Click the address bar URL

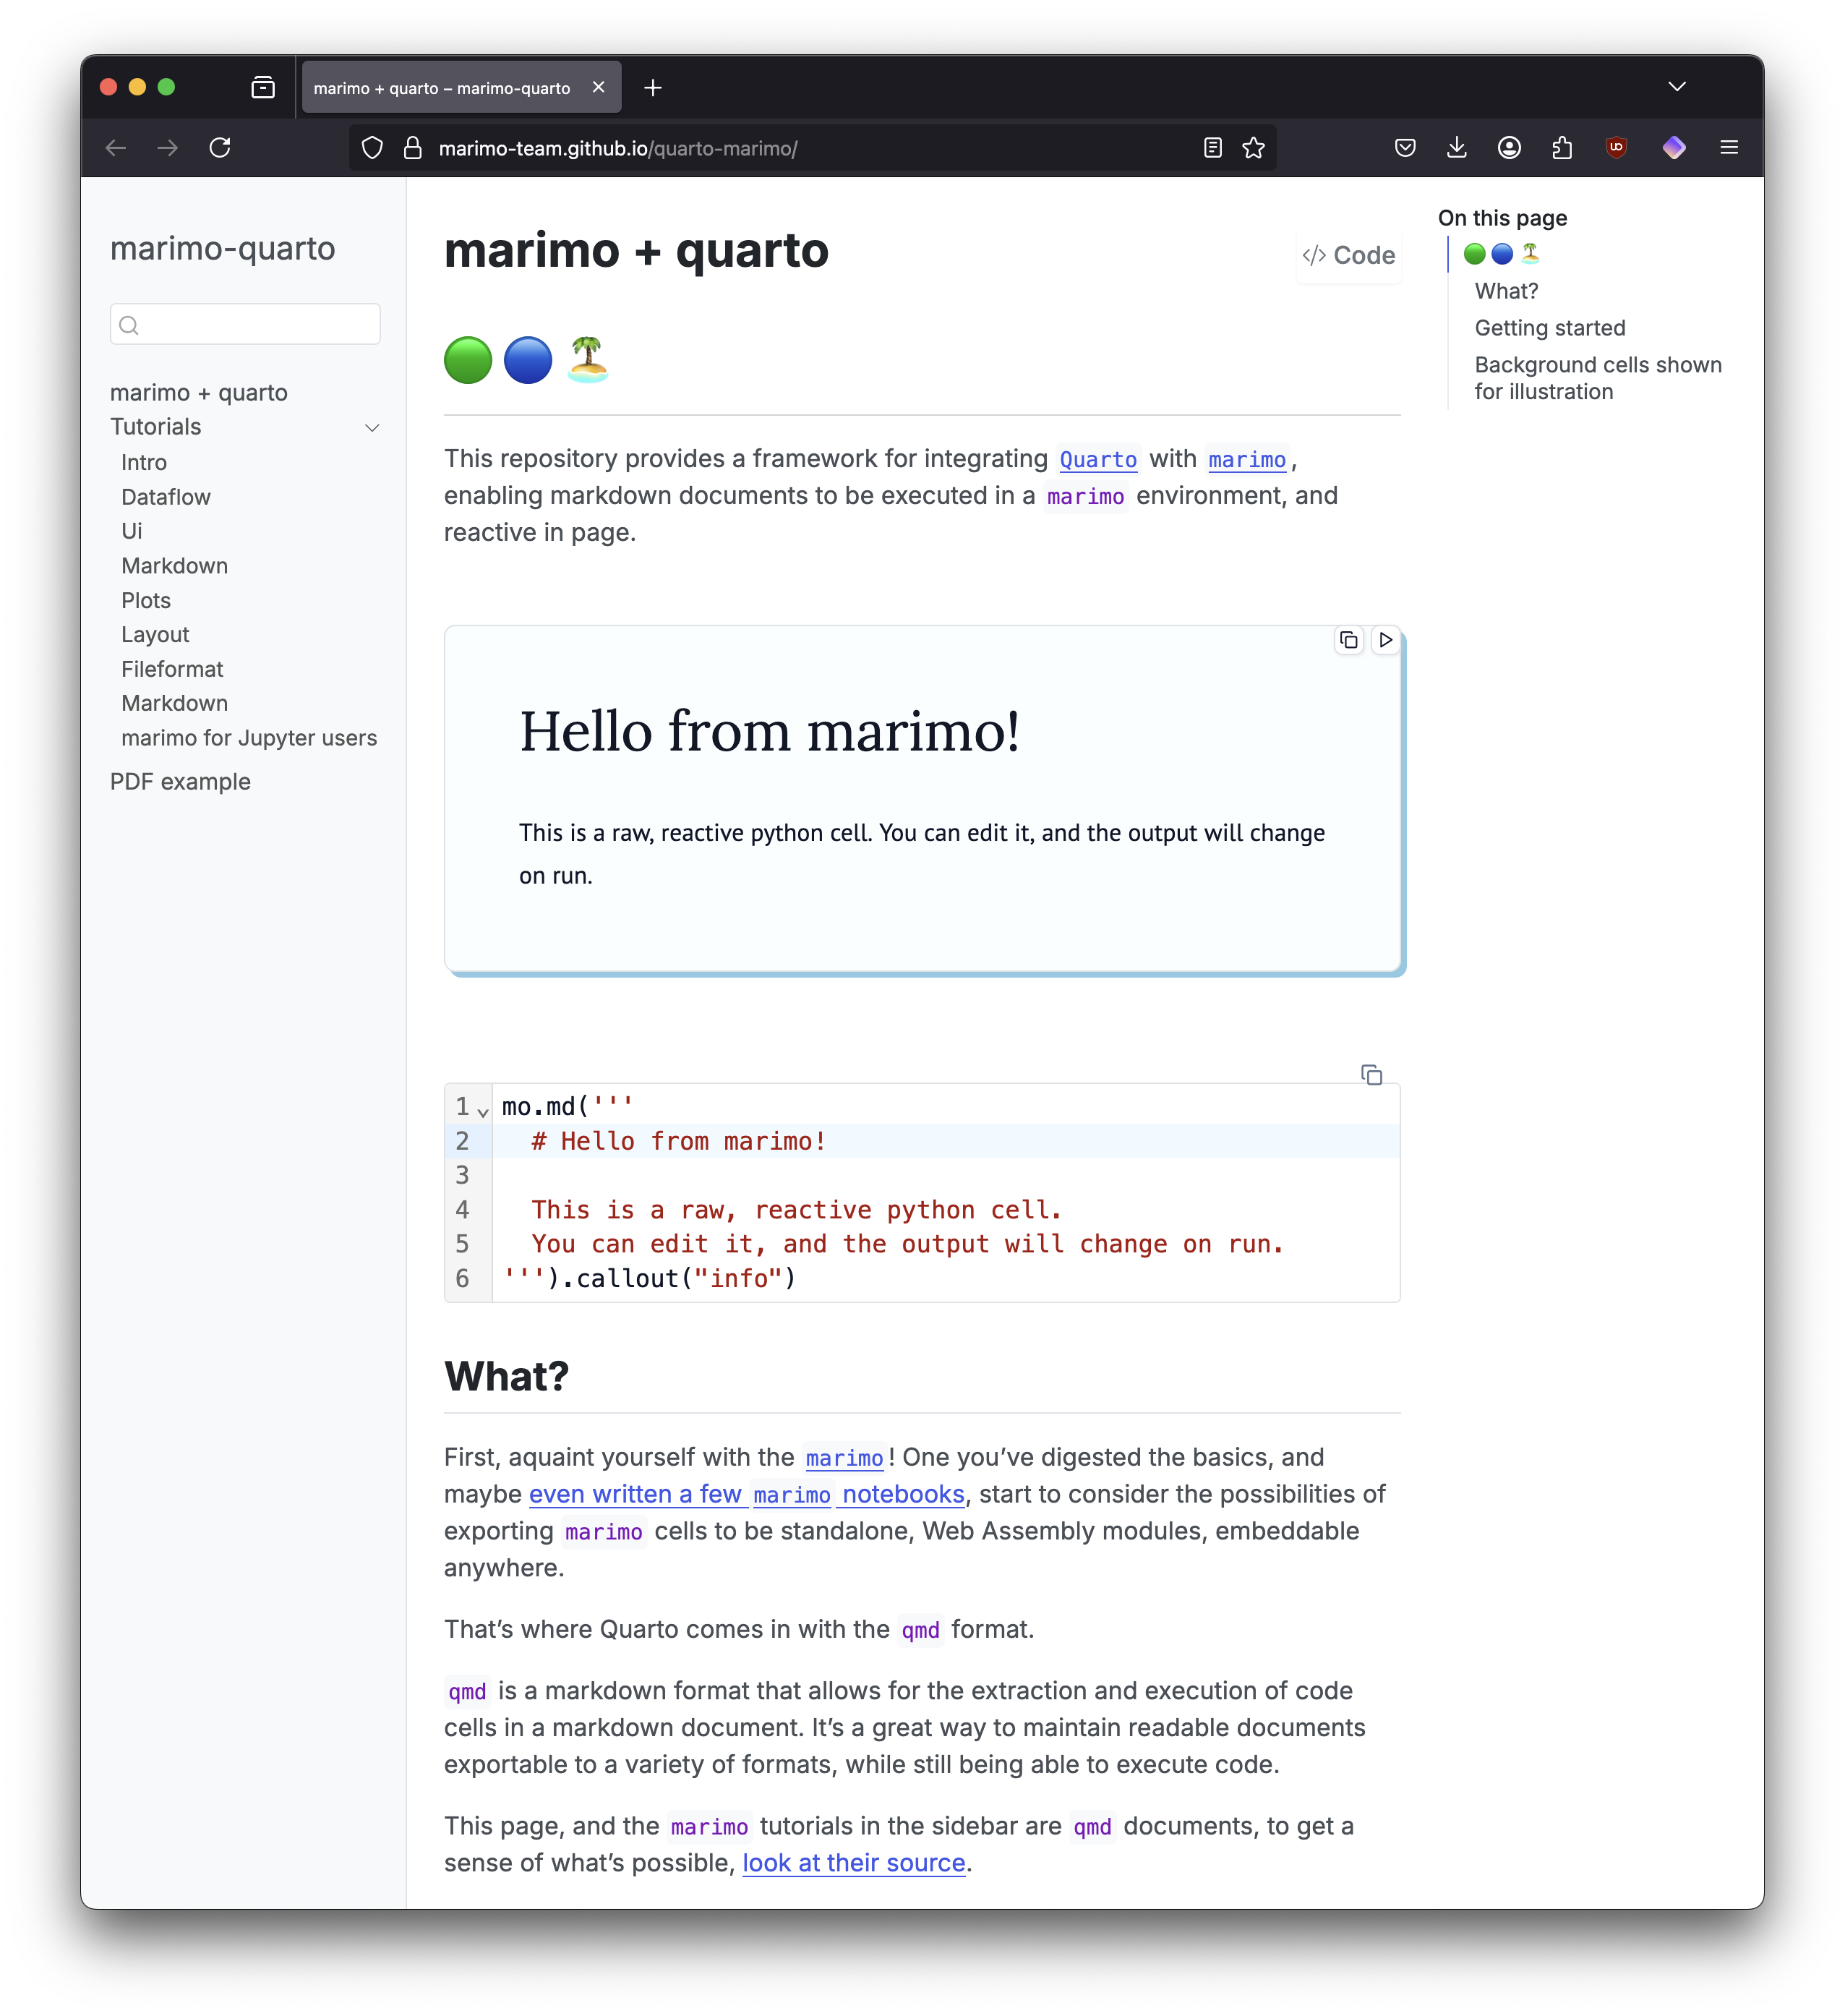click(618, 149)
